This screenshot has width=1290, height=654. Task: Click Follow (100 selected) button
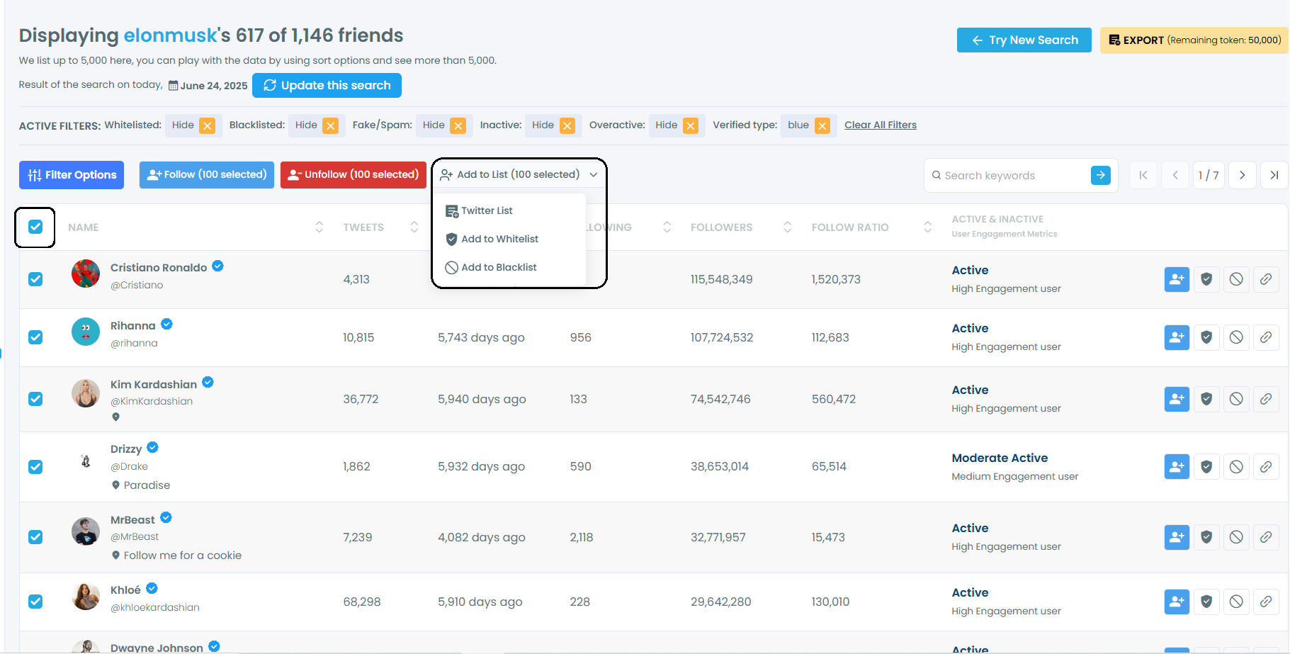(x=207, y=174)
